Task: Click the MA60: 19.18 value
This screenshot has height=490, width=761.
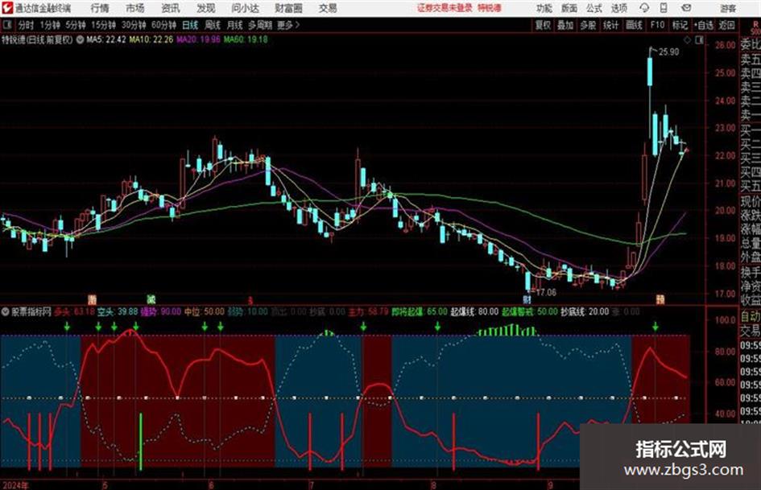Action: 246,39
